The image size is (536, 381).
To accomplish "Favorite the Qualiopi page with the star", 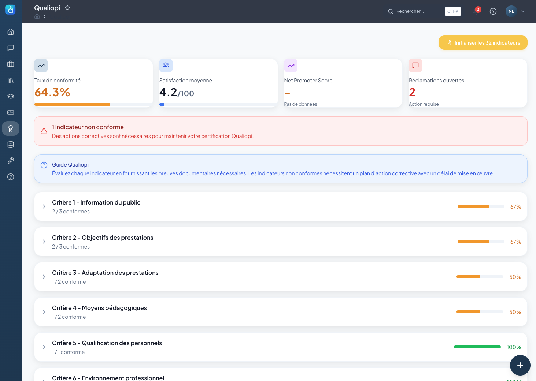I will click(67, 8).
